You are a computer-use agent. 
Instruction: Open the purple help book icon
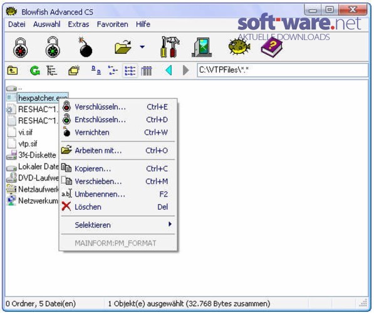(271, 47)
